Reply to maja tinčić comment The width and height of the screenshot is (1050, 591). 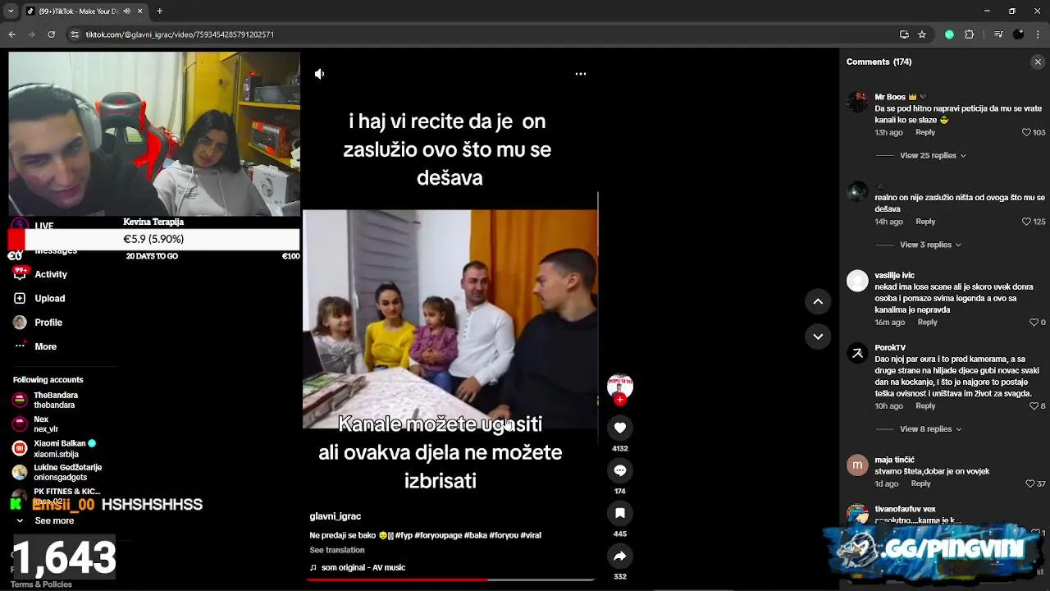pyautogui.click(x=920, y=483)
